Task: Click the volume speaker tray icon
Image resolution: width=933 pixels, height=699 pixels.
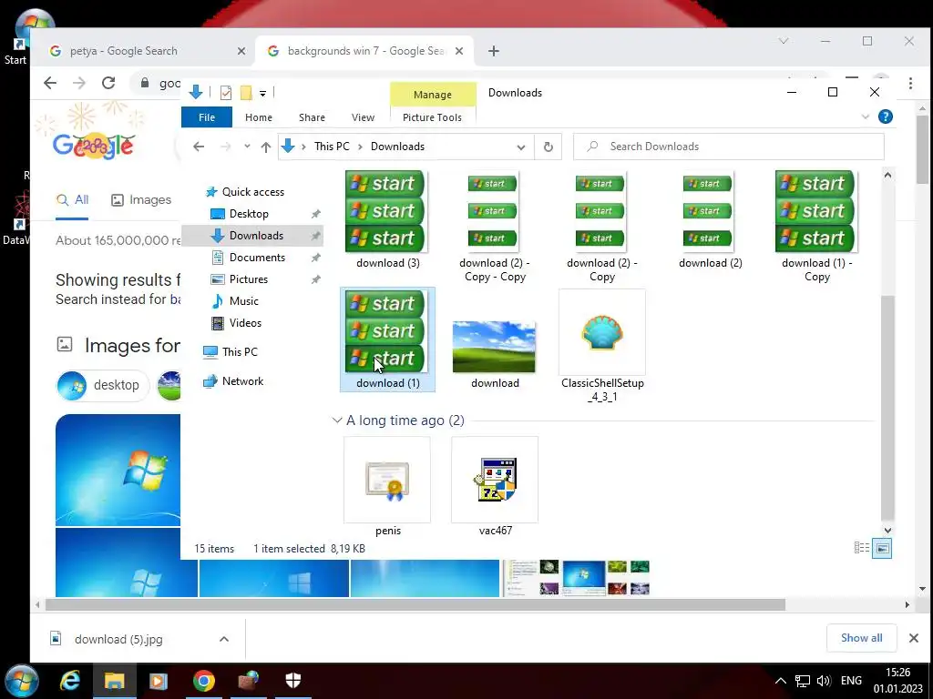Action: [x=824, y=681]
